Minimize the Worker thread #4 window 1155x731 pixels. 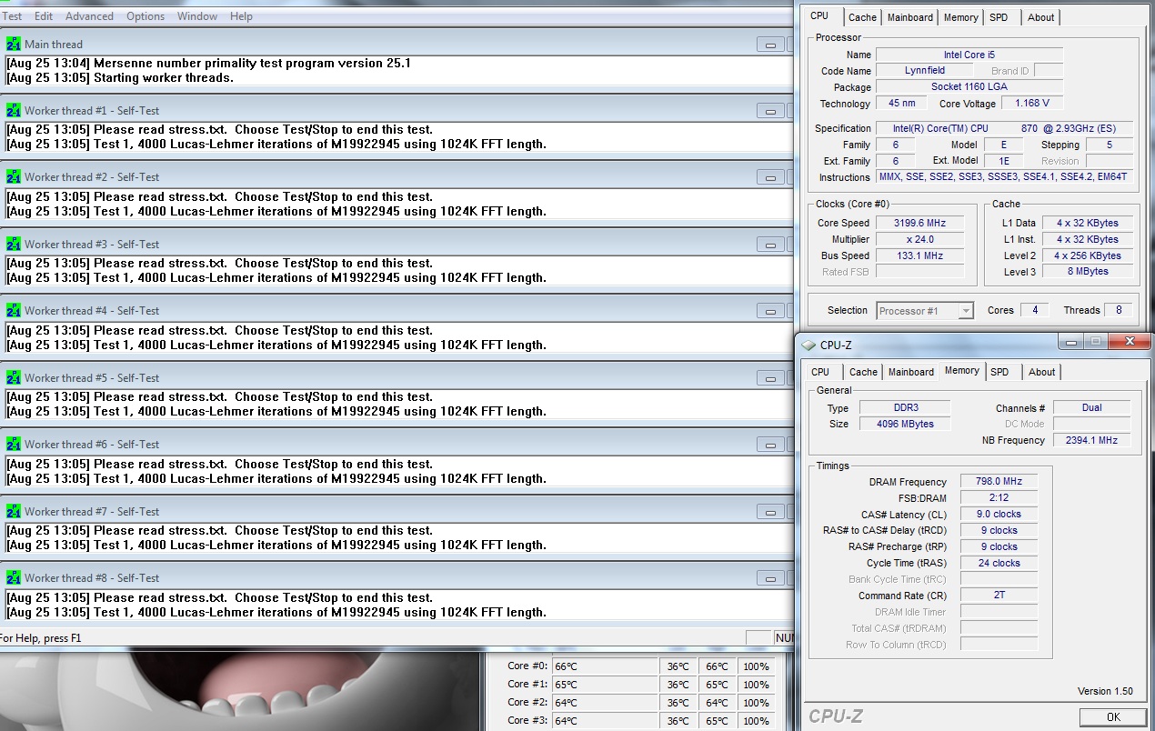coord(771,312)
